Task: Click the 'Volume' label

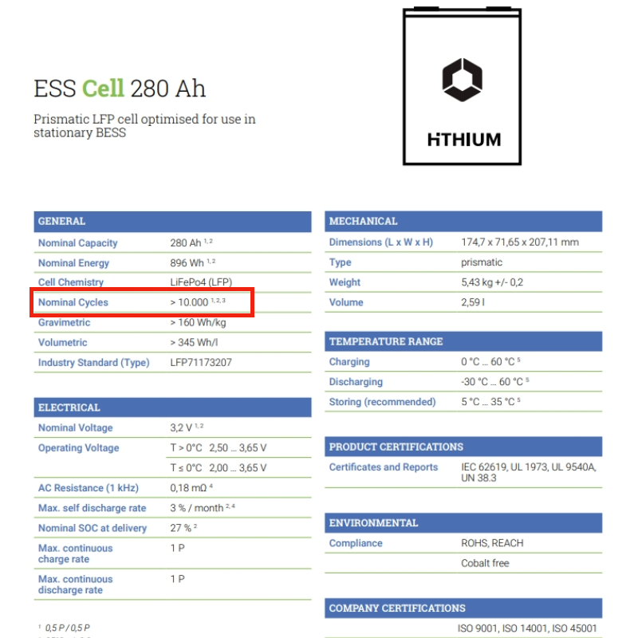Action: [346, 302]
